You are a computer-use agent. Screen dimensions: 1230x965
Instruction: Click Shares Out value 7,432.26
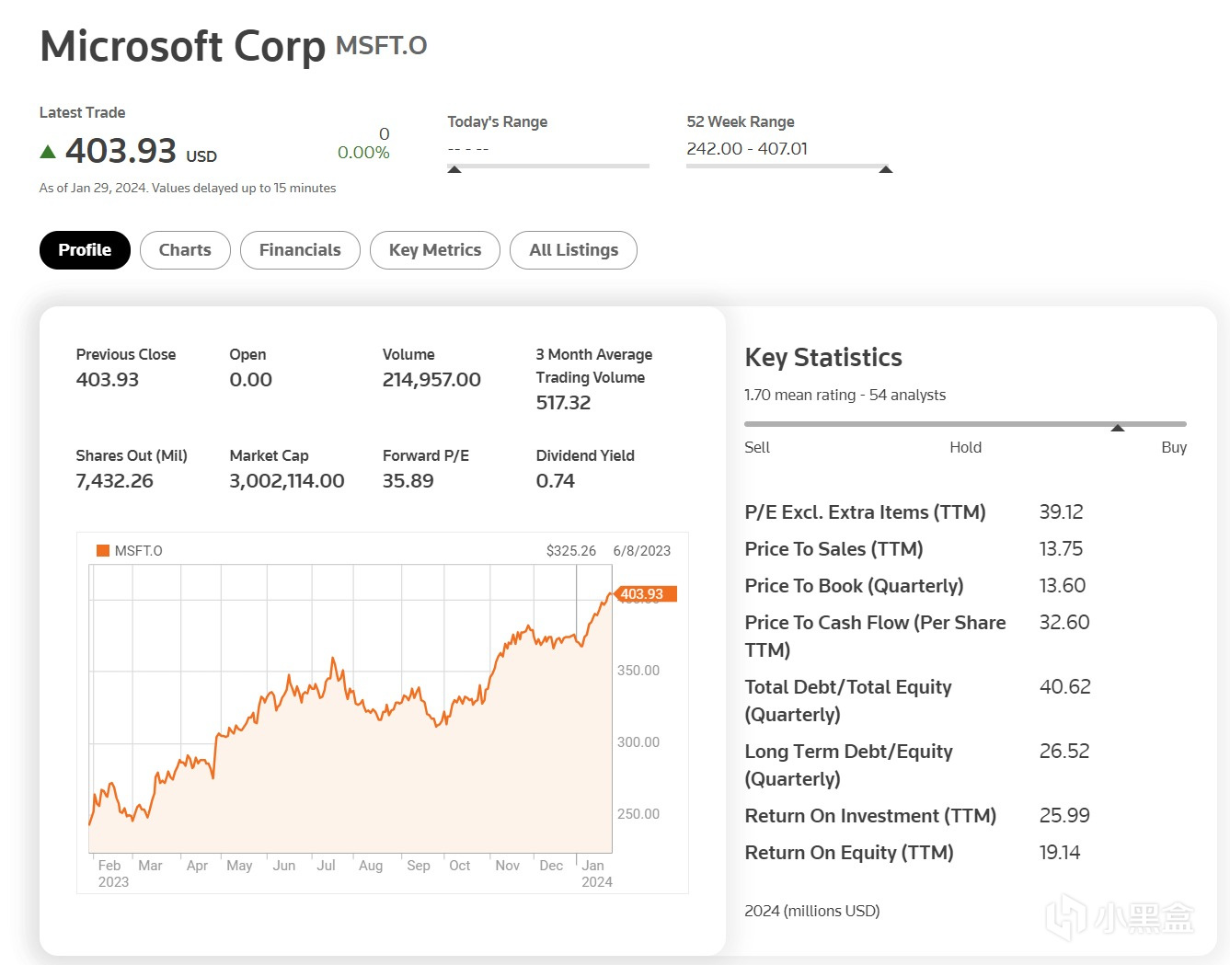pos(115,481)
